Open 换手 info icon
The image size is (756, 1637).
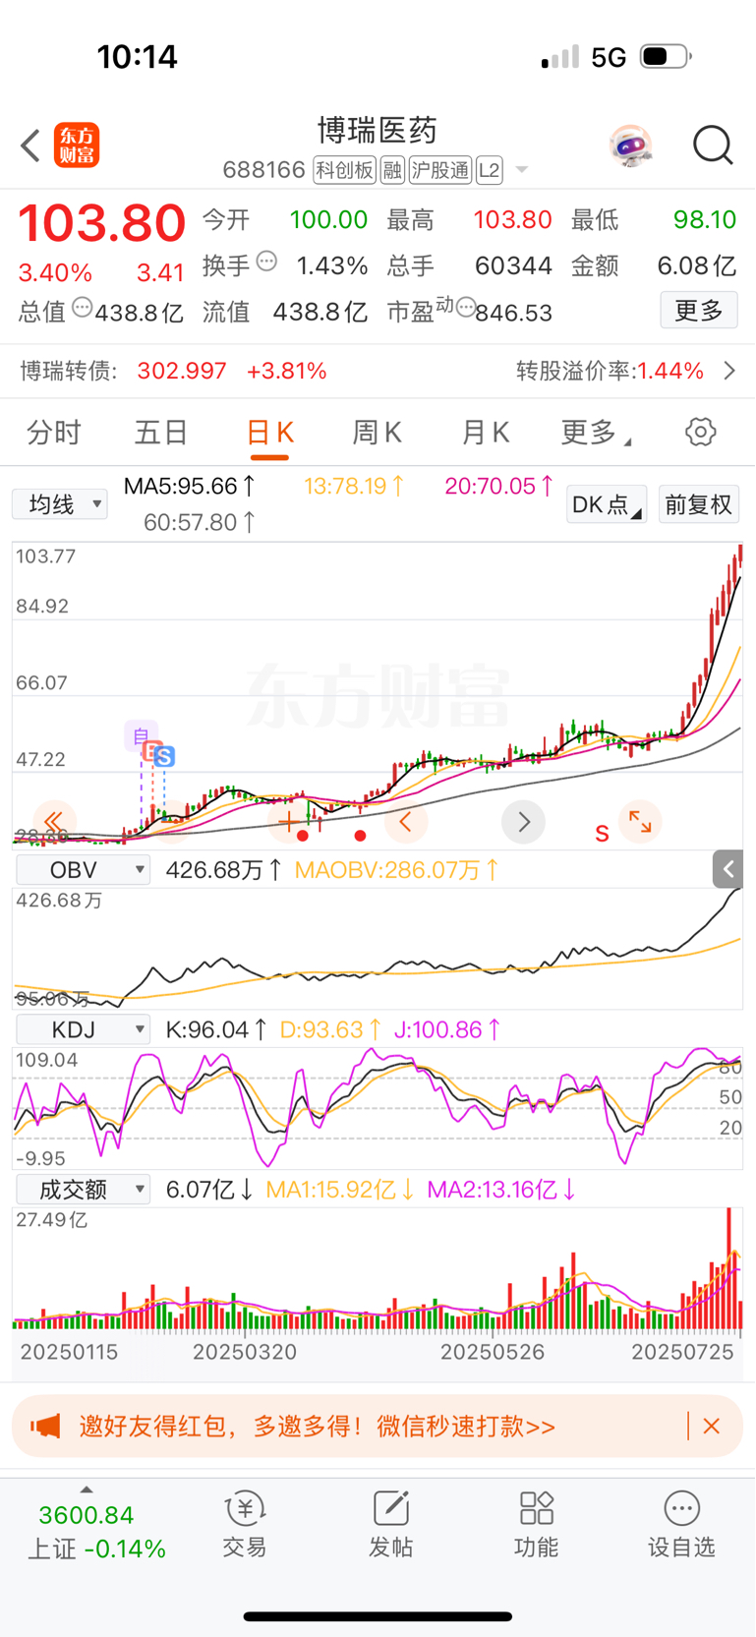click(x=266, y=262)
